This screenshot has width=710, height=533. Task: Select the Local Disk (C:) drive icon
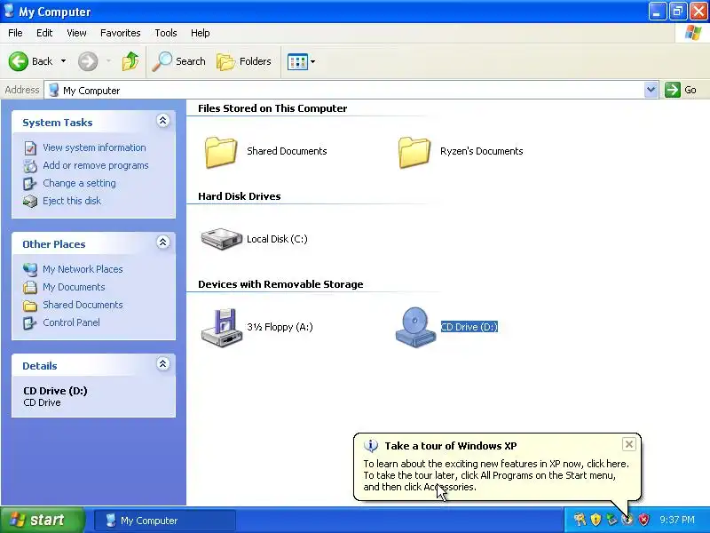(221, 239)
